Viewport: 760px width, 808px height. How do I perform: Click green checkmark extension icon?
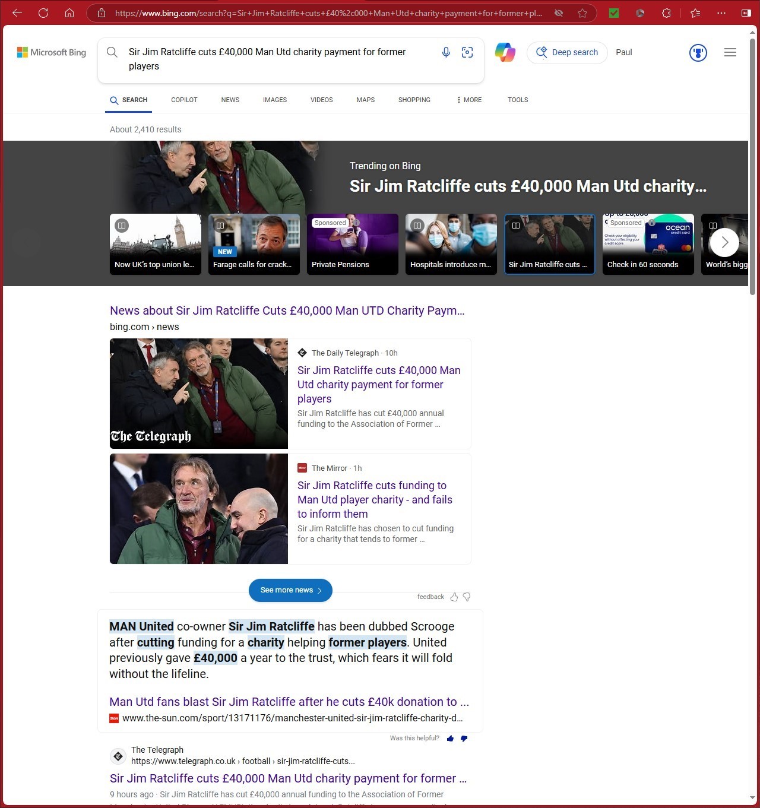click(x=614, y=12)
